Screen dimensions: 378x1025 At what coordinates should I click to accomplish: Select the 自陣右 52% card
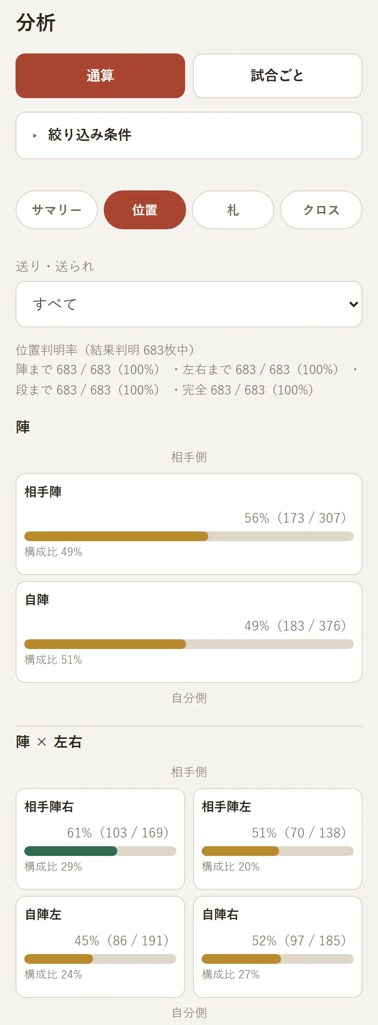coord(278,947)
